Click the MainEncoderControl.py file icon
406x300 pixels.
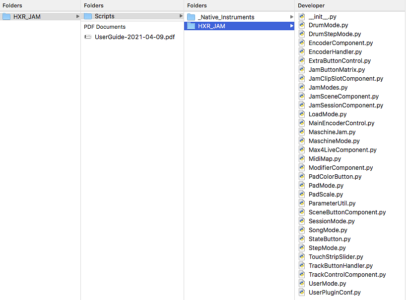[x=302, y=123]
